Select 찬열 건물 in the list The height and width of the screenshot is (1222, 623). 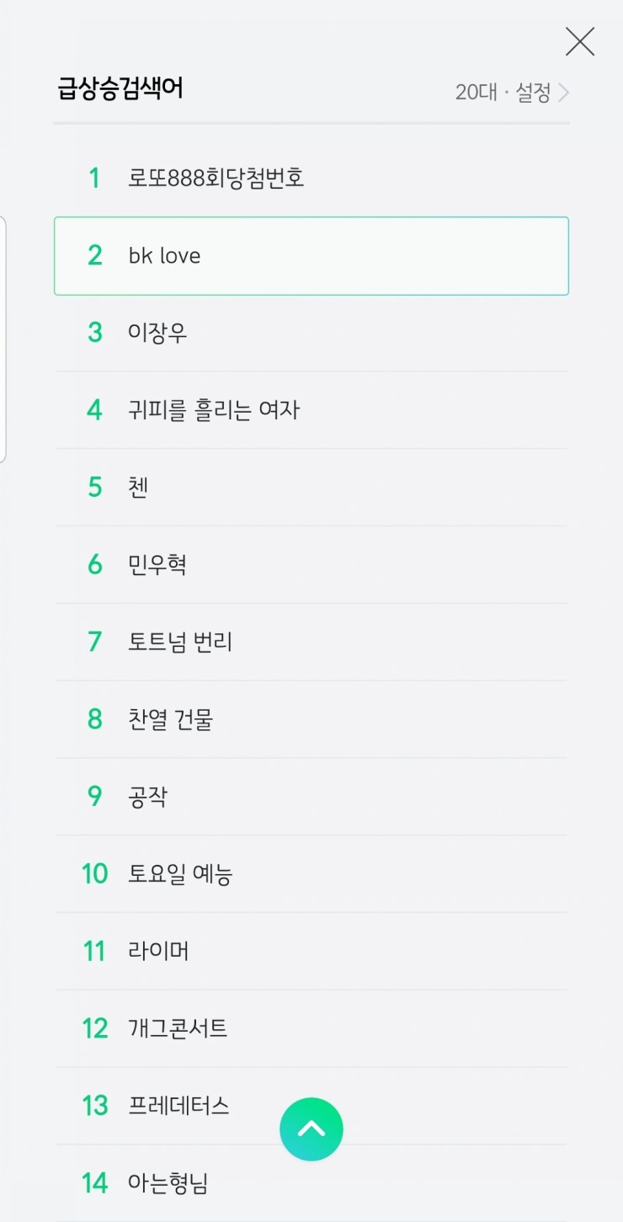tap(311, 719)
